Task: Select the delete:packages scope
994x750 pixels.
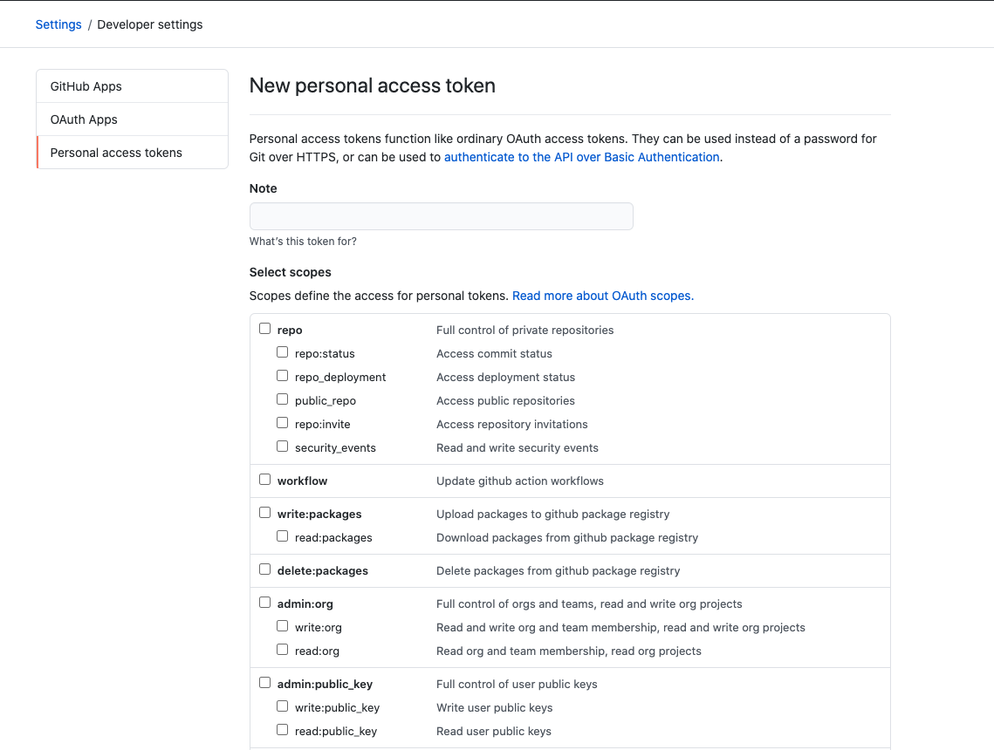Action: 264,569
